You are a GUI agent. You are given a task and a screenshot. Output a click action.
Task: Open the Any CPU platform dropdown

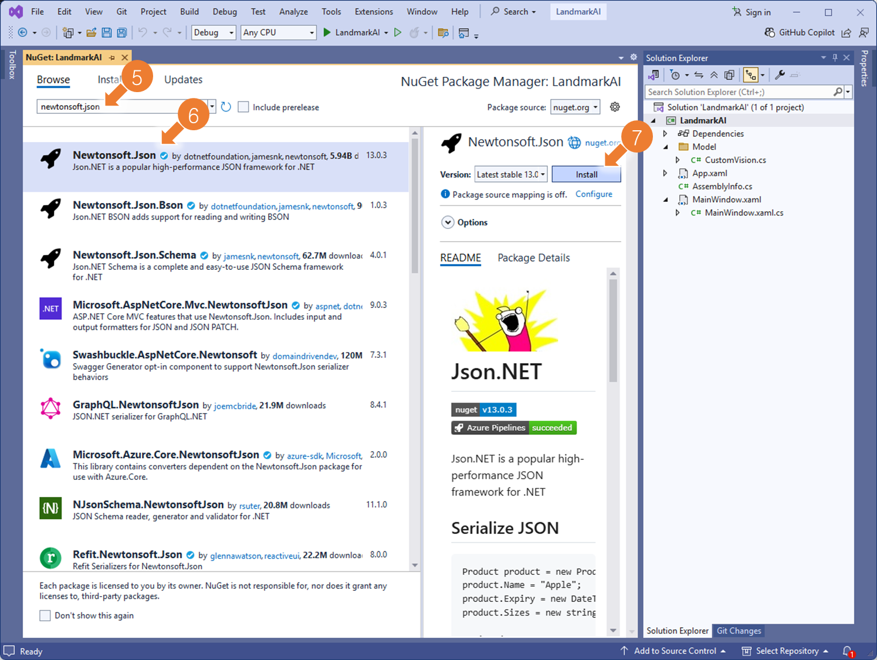point(279,33)
